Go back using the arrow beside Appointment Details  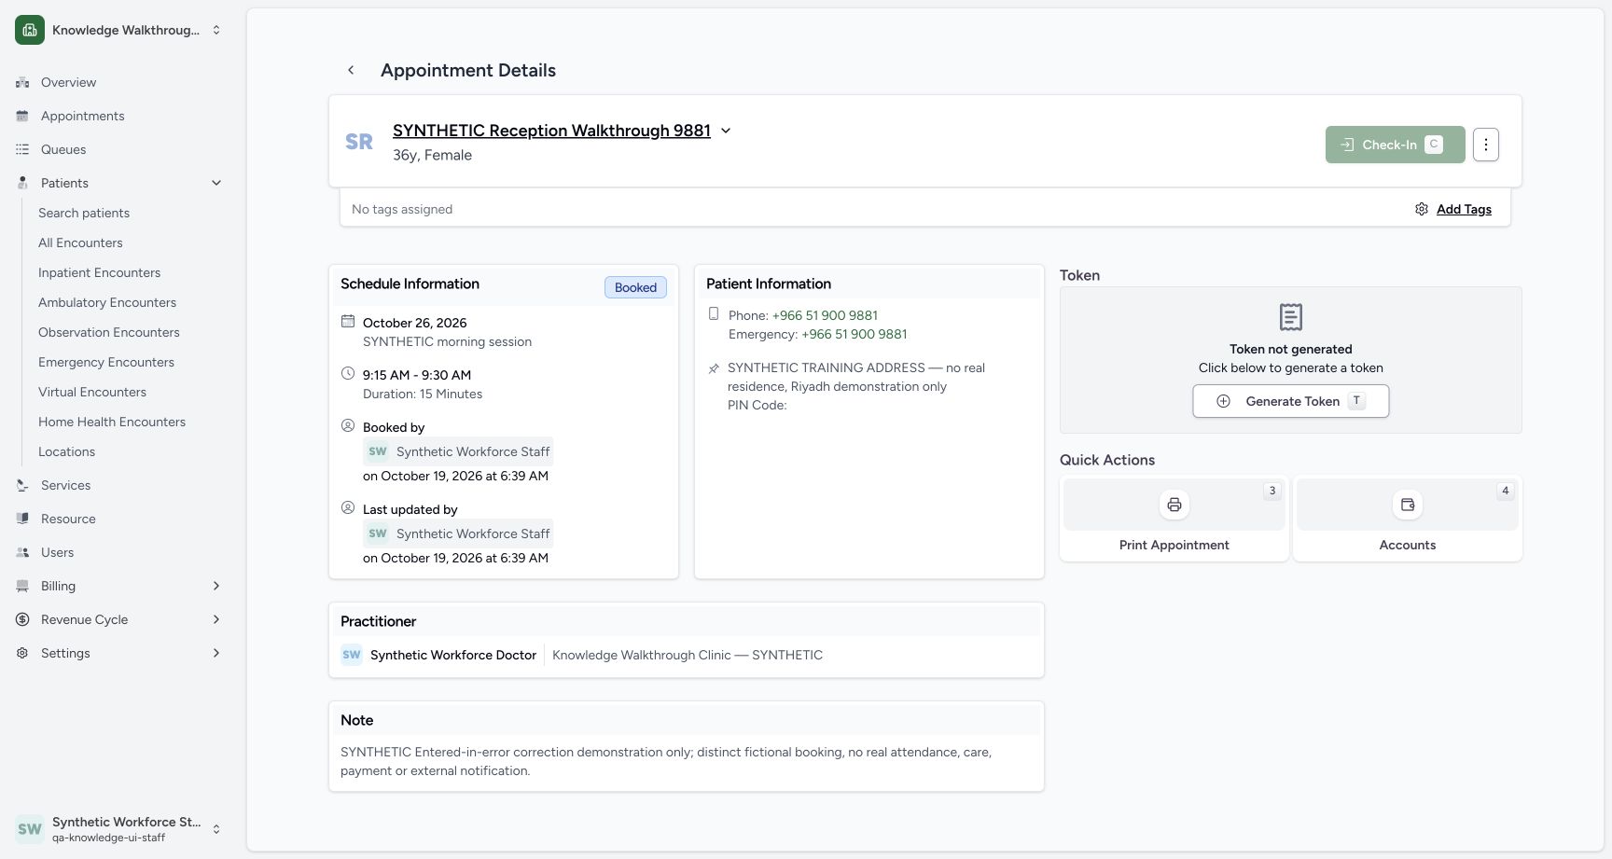click(x=351, y=70)
